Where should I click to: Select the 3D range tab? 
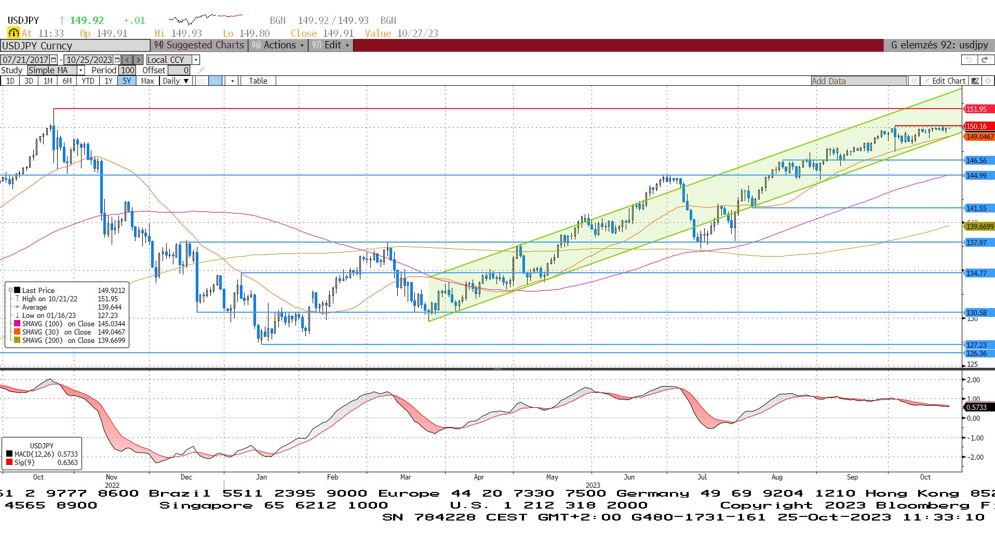(29, 81)
